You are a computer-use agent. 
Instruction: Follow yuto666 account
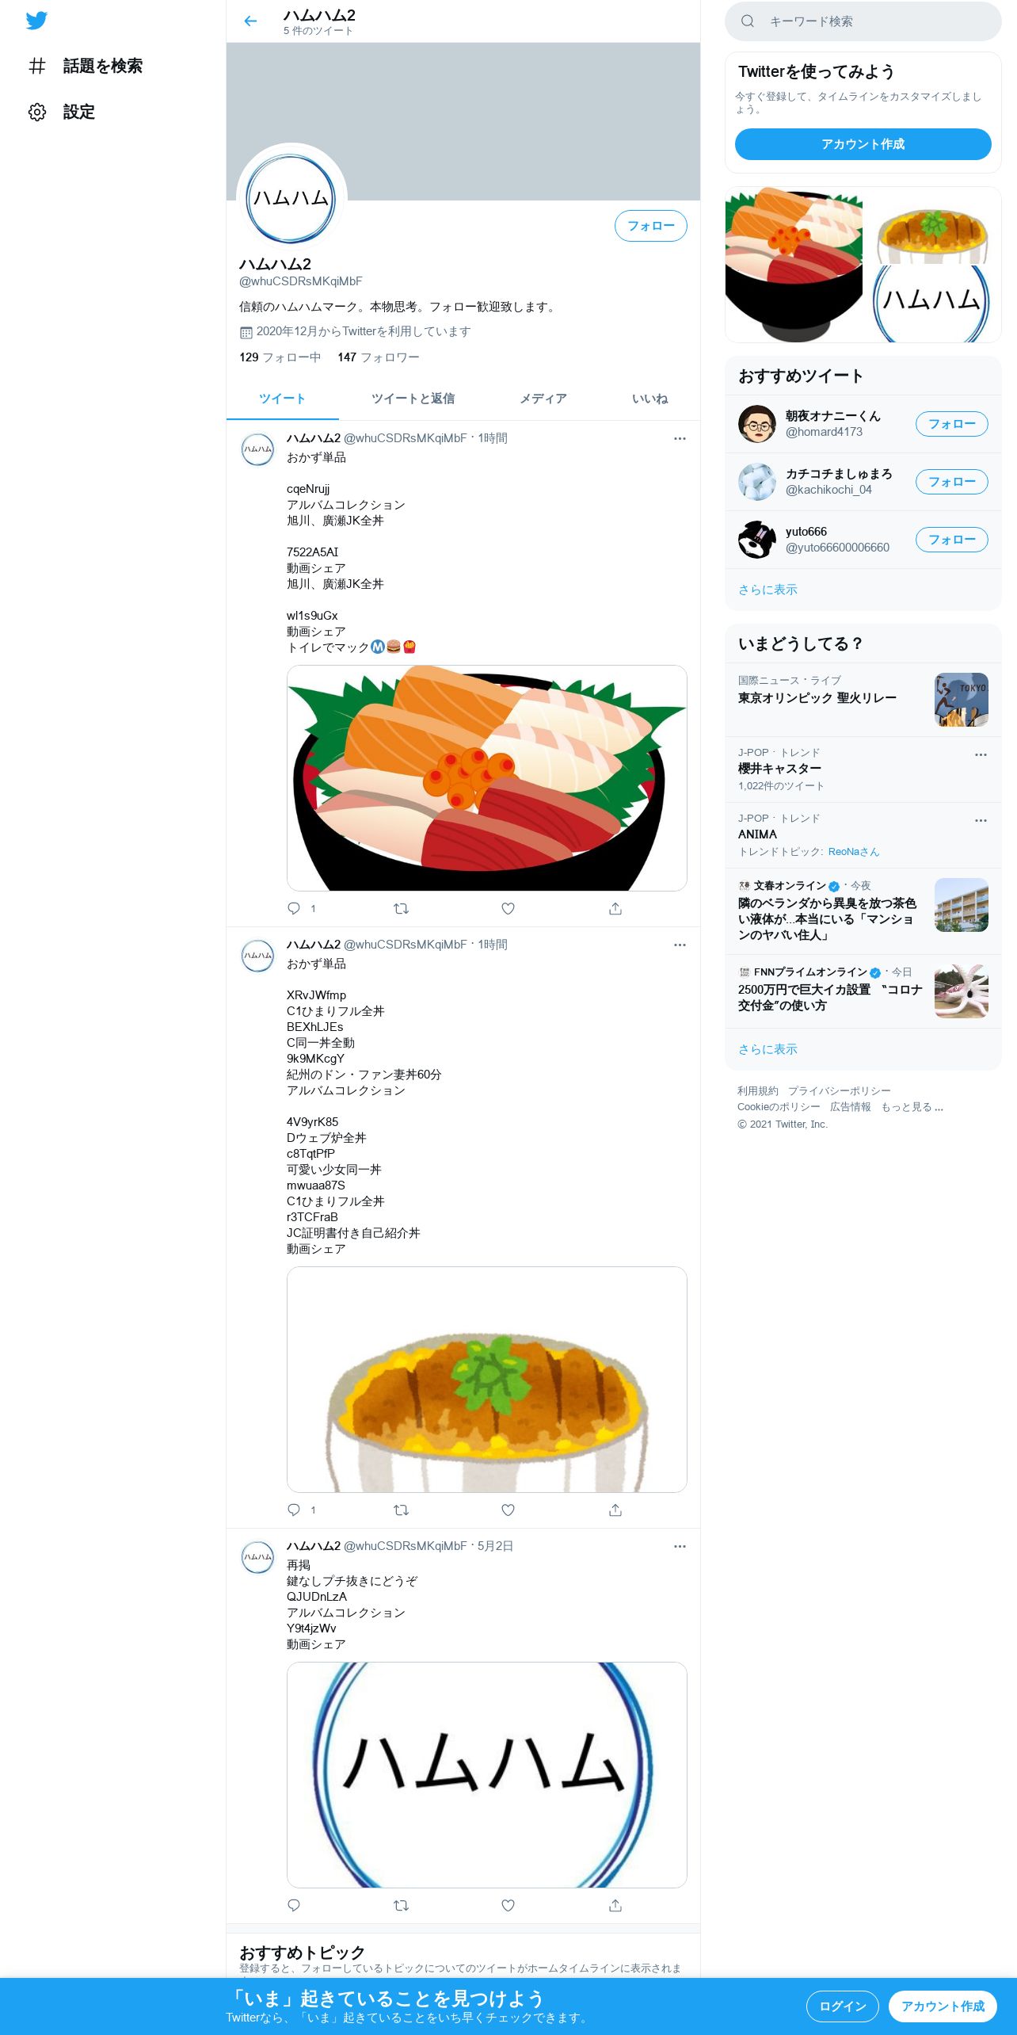pyautogui.click(x=952, y=540)
